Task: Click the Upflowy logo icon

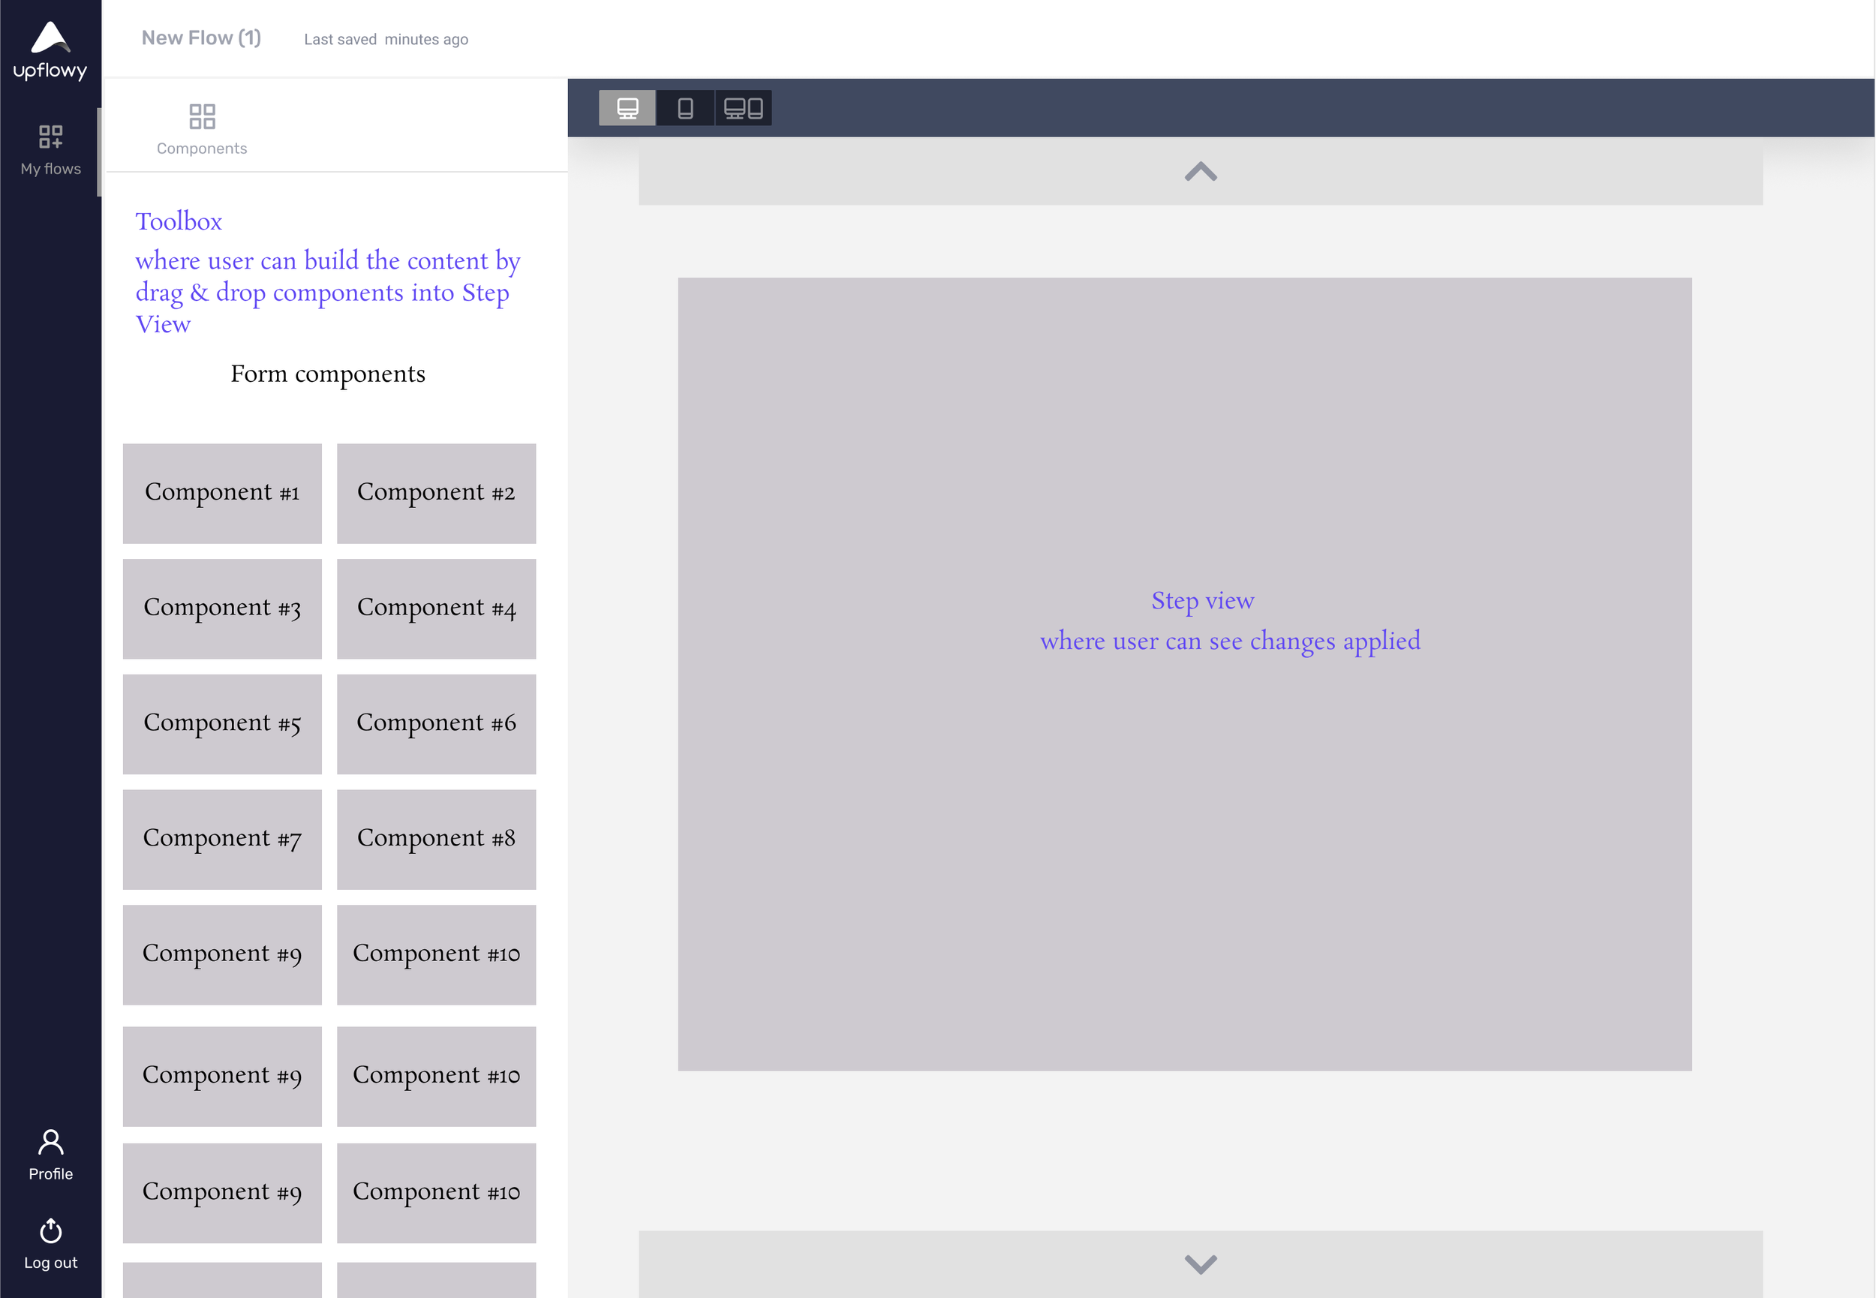Action: click(x=50, y=38)
